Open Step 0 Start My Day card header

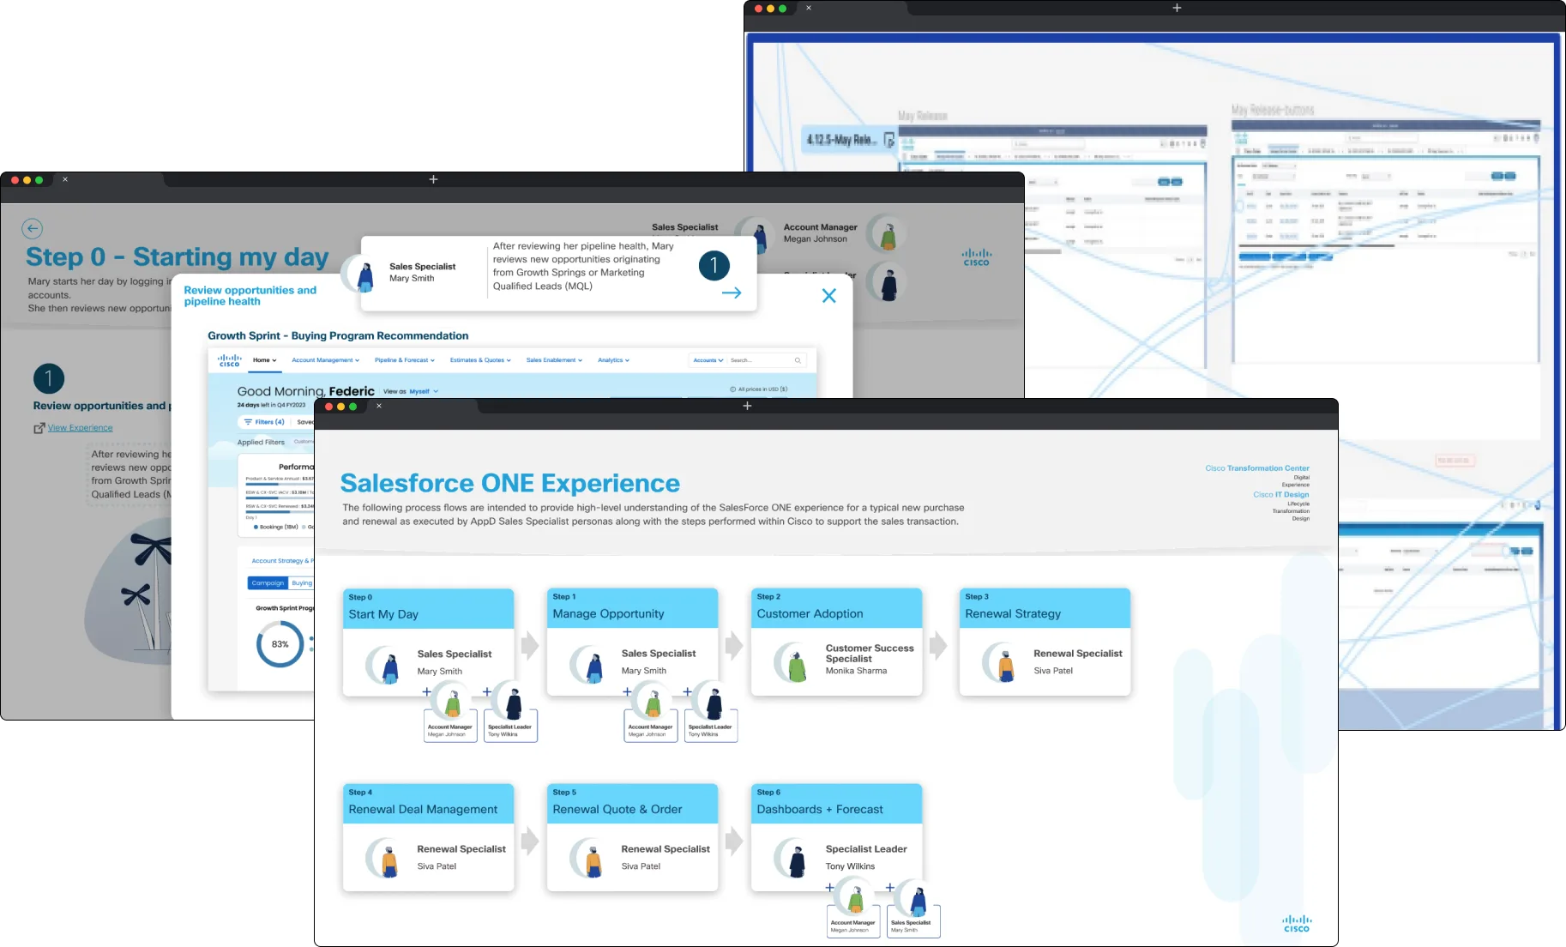[428, 608]
